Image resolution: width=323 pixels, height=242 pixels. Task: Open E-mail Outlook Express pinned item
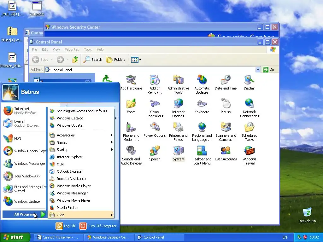24,123
